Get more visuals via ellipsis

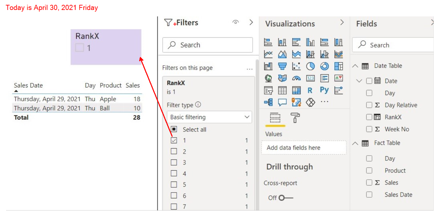point(324,102)
